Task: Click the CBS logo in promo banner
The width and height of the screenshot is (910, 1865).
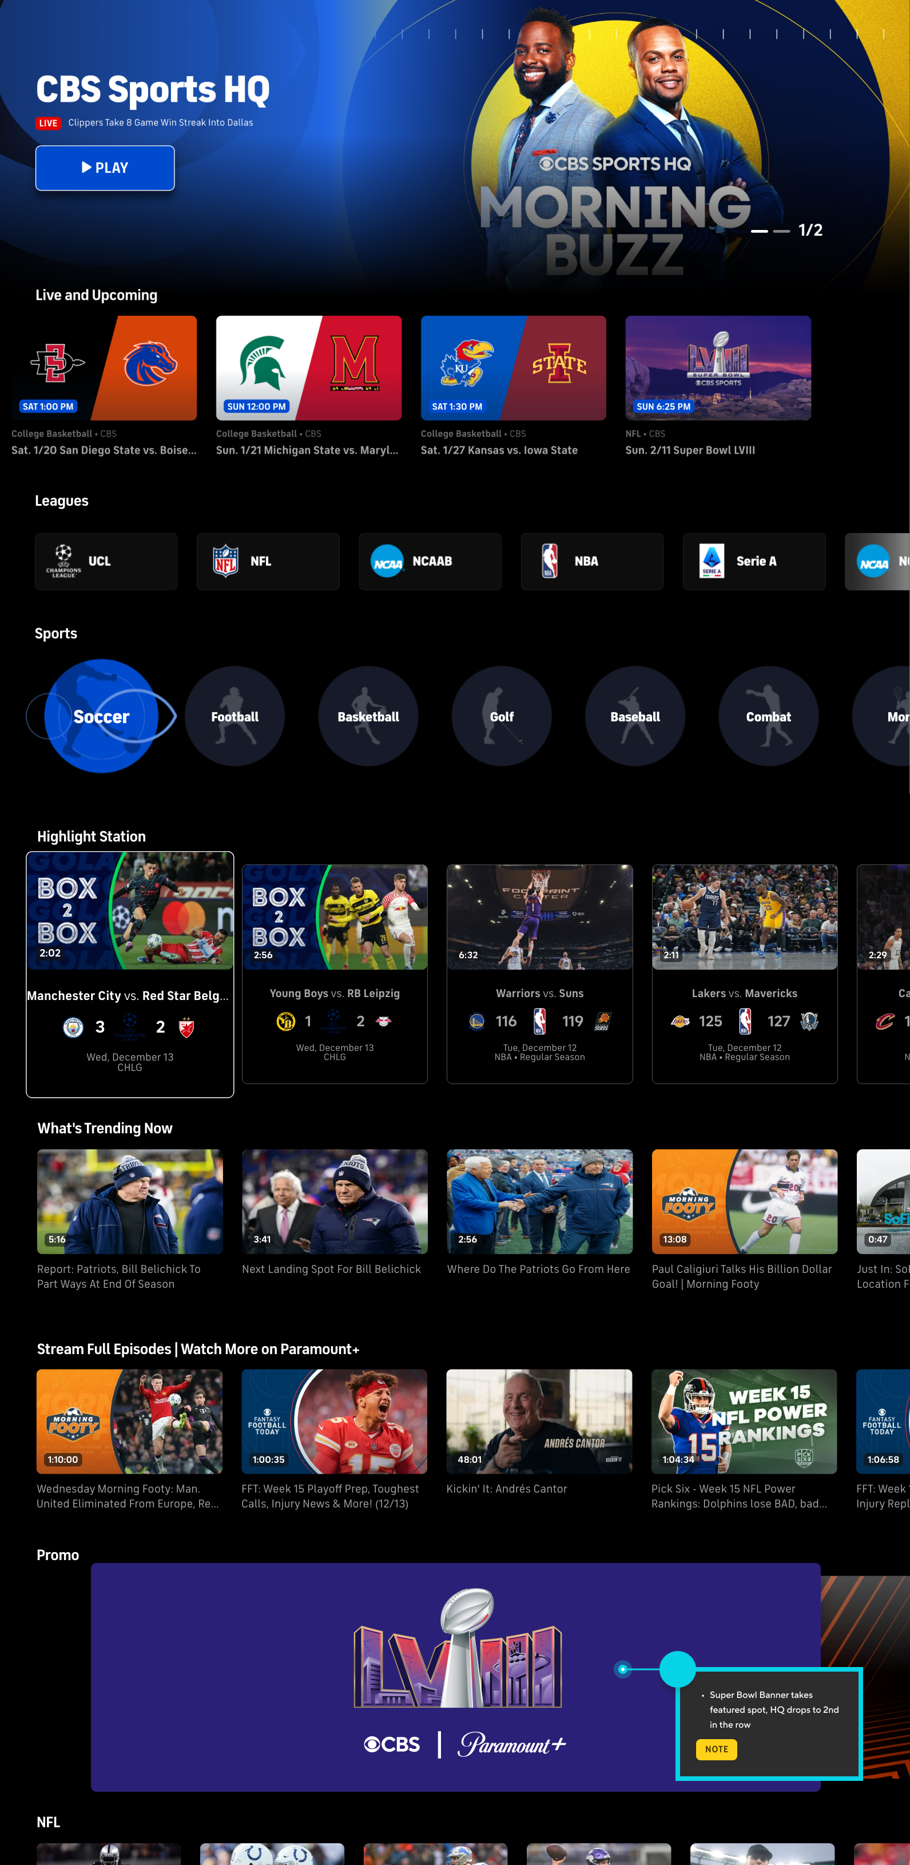Action: [x=392, y=1744]
